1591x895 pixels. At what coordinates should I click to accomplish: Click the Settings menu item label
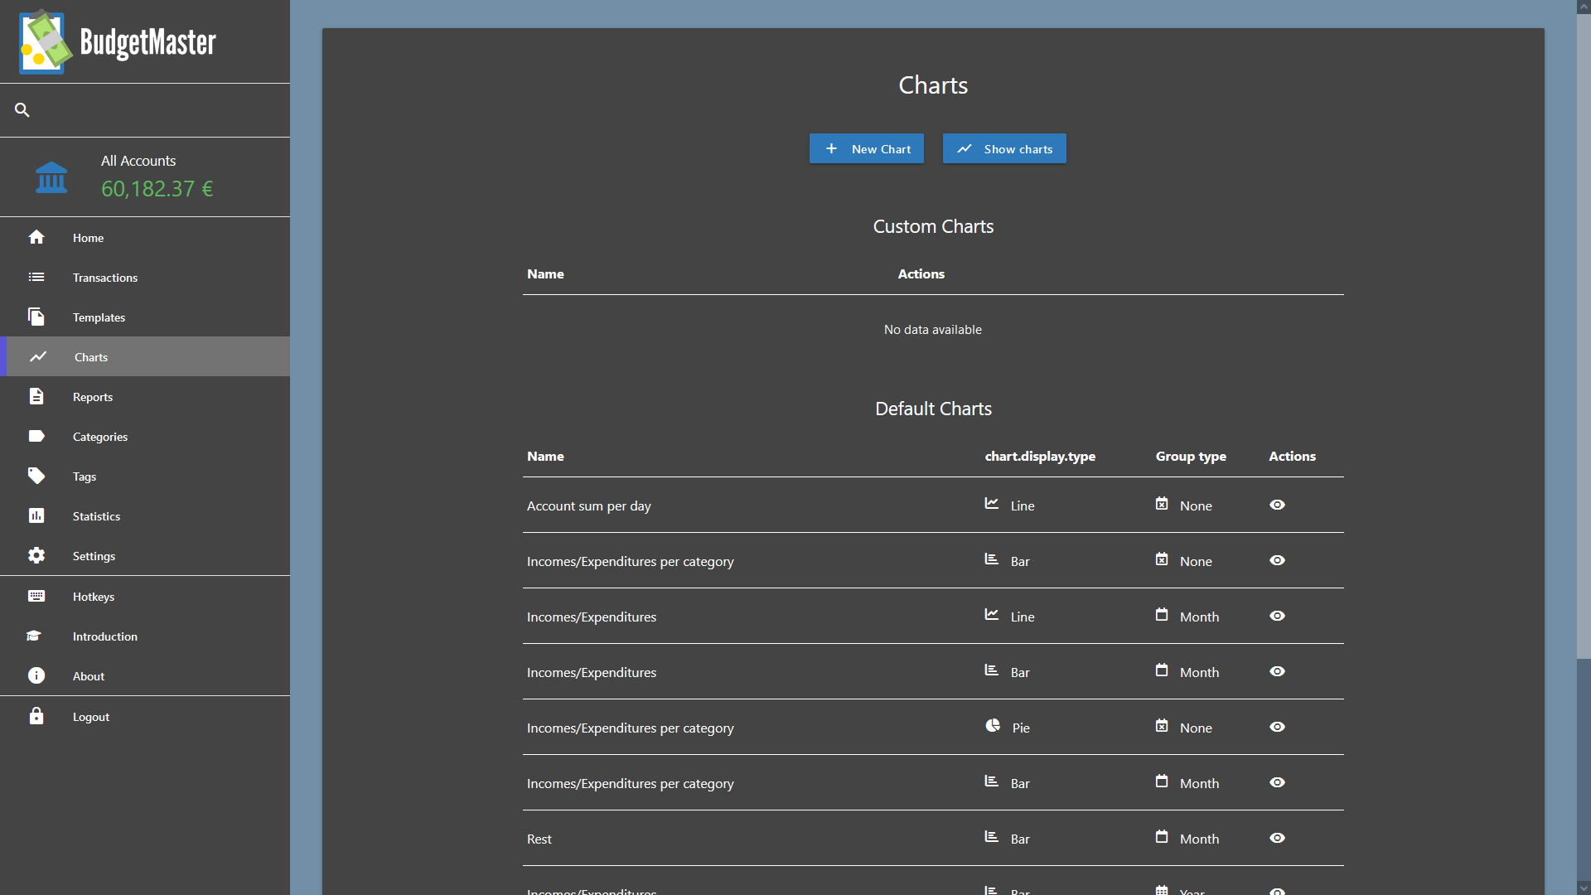[94, 555]
